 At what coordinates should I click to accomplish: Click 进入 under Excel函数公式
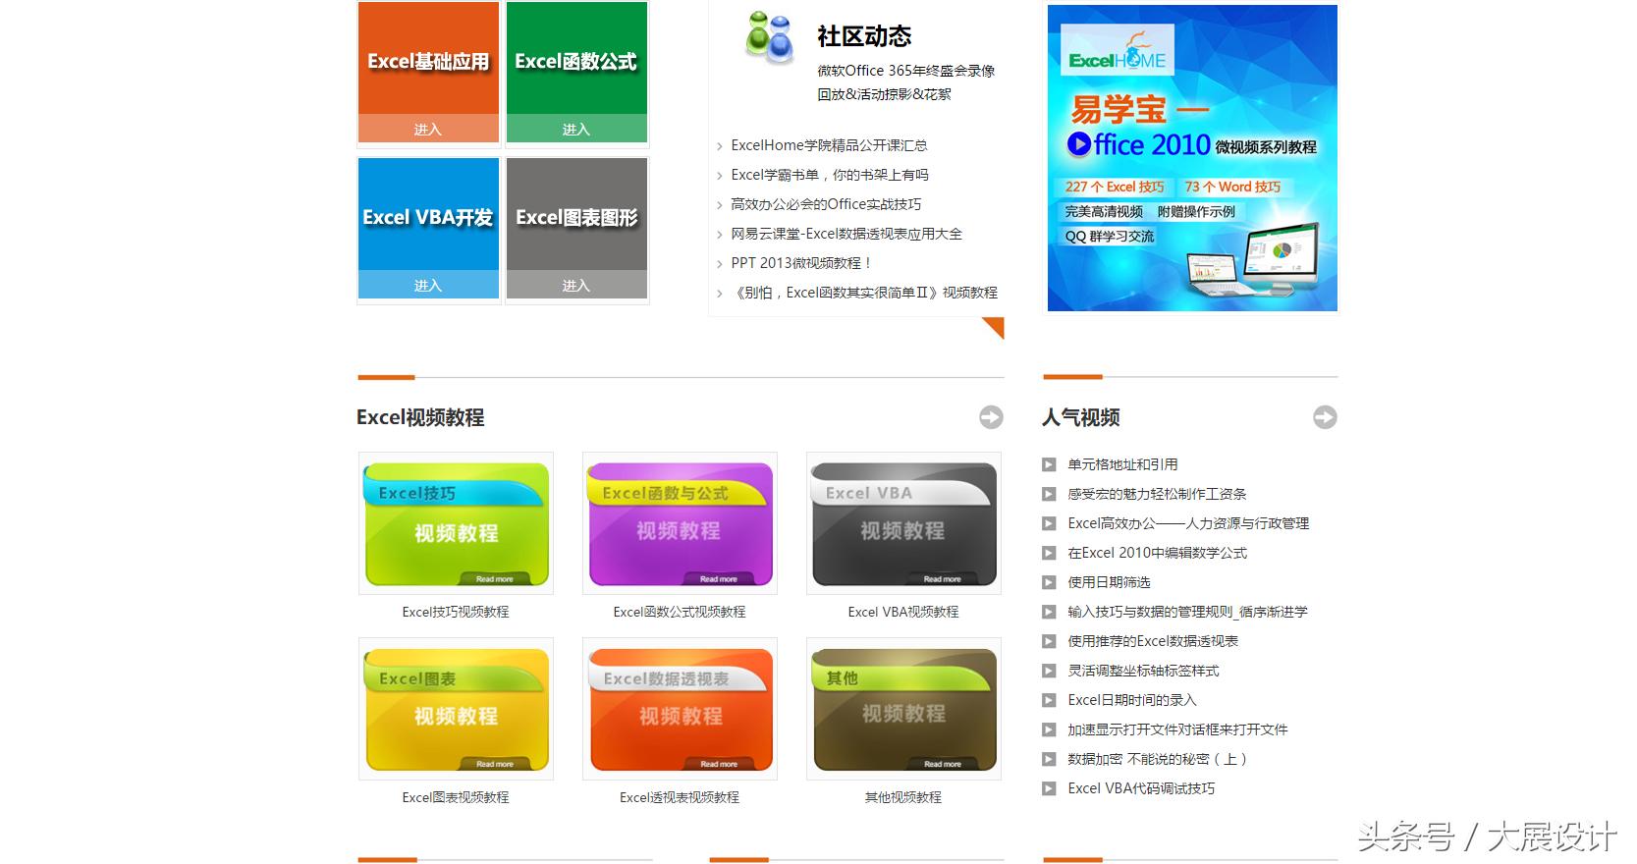pos(576,129)
